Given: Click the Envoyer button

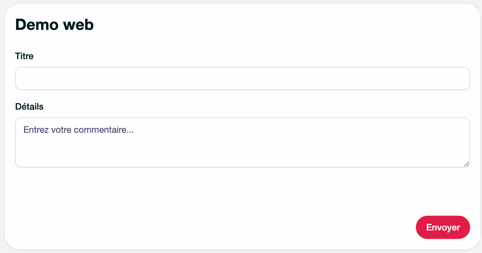Looking at the screenshot, I should coord(443,227).
